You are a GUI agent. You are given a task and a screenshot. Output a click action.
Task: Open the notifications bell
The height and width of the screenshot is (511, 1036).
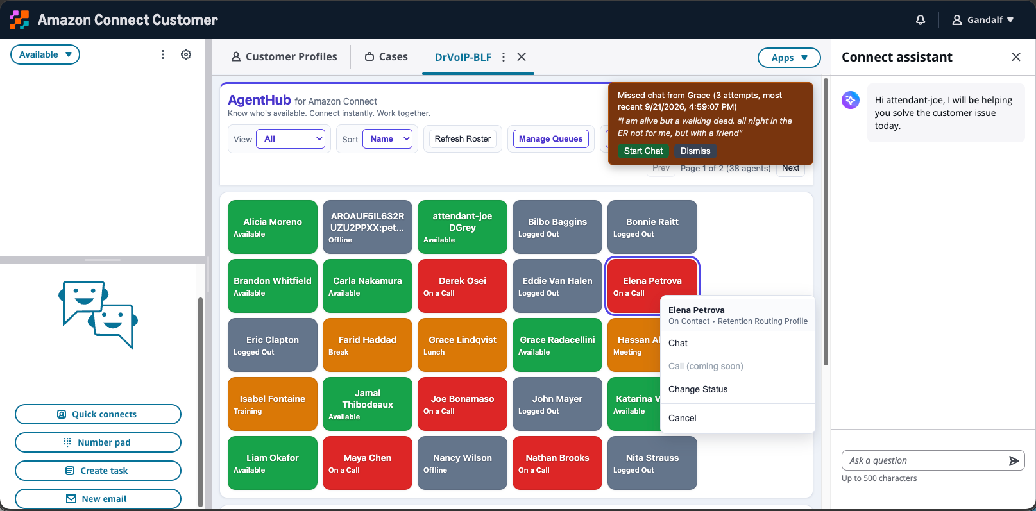coord(921,20)
